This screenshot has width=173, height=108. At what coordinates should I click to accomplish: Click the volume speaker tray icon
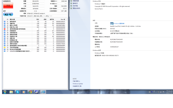coord(161,92)
